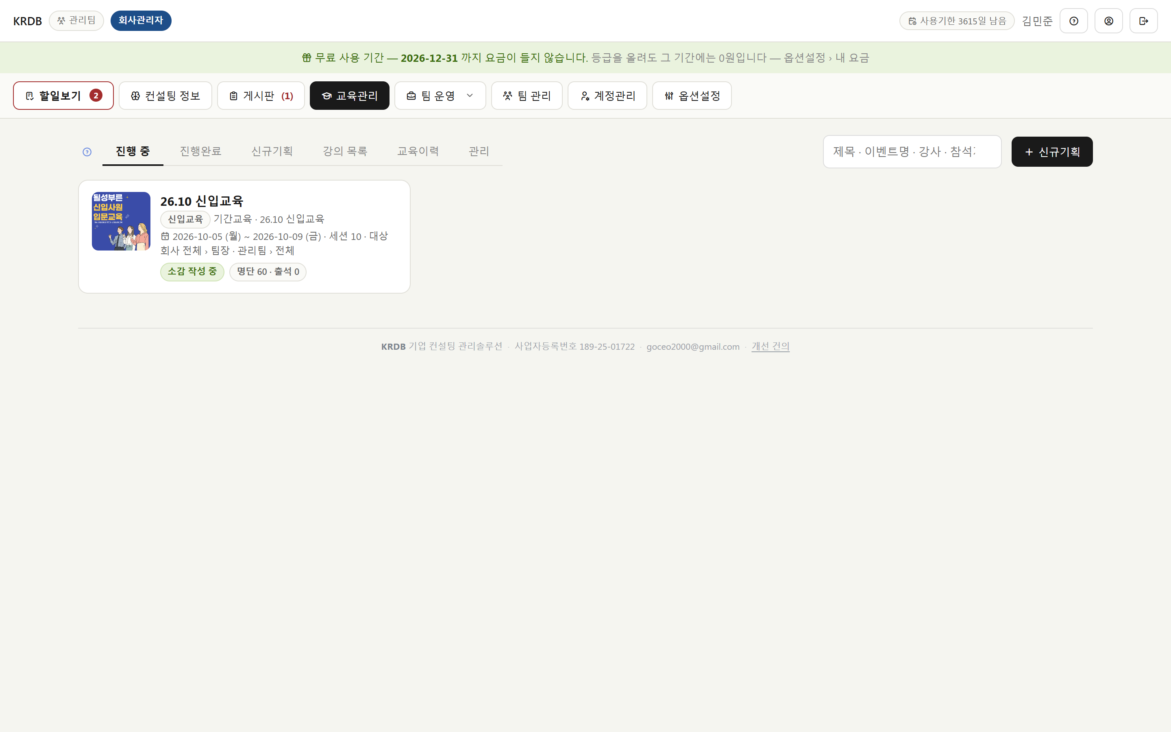
Task: Click the sliders icon on 옵션설정
Action: [669, 96]
